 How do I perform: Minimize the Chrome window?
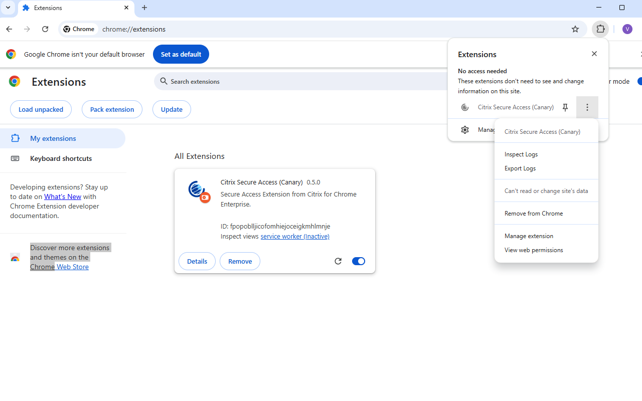point(599,8)
